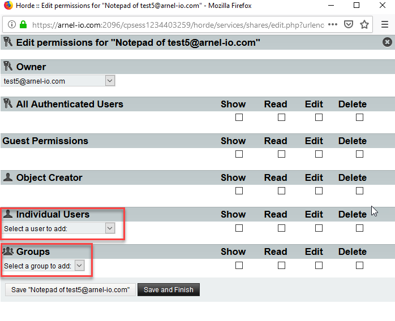Click the green padlock security icon

tap(24, 25)
